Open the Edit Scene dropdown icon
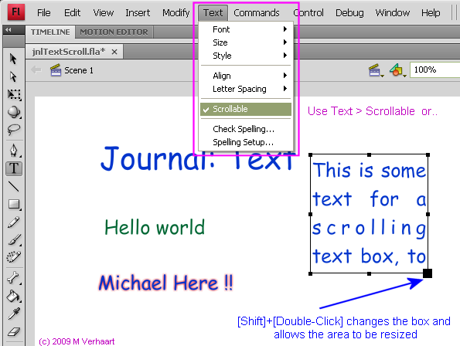 376,70
